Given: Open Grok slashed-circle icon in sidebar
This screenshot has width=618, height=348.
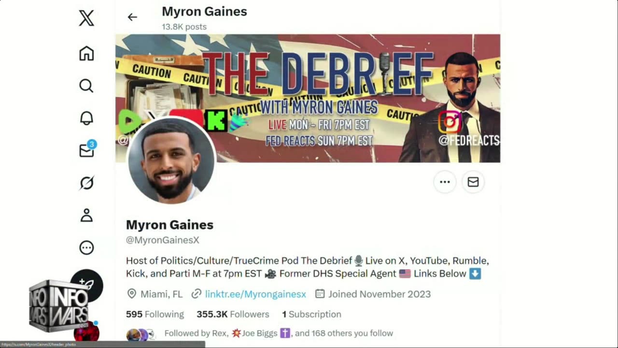Looking at the screenshot, I should [86, 183].
